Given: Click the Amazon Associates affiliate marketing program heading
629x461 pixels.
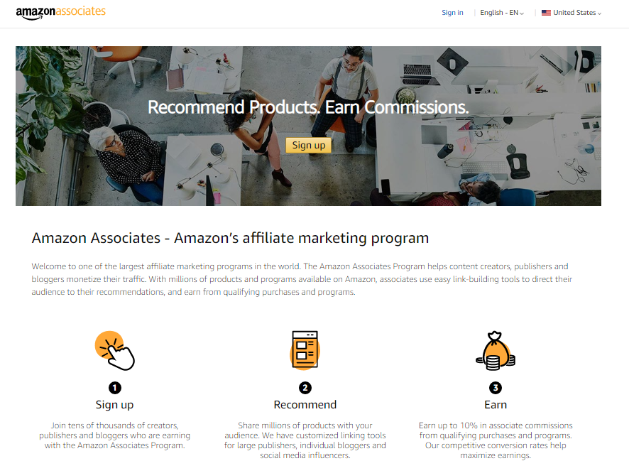Looking at the screenshot, I should click(x=230, y=238).
